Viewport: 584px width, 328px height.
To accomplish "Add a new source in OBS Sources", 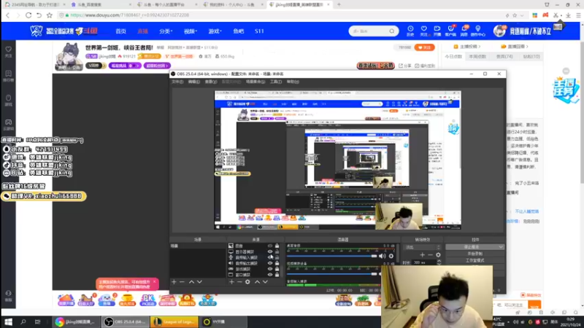I will [231, 282].
